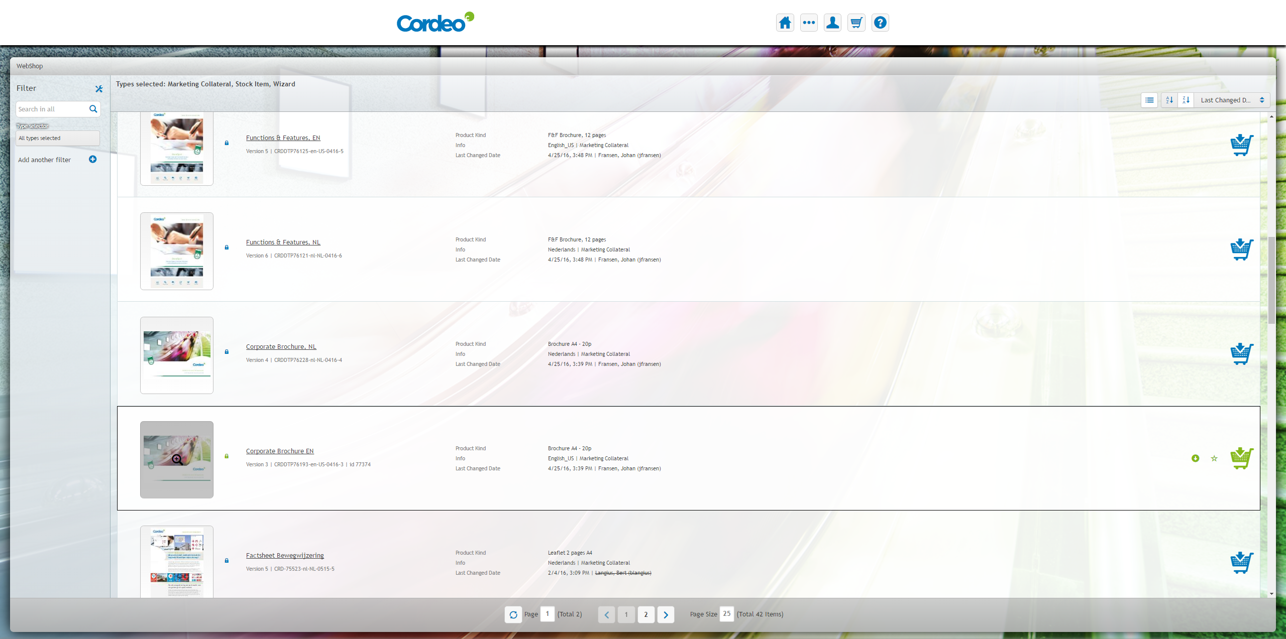Select page 1 in pagination
The height and width of the screenshot is (639, 1286).
coord(626,614)
